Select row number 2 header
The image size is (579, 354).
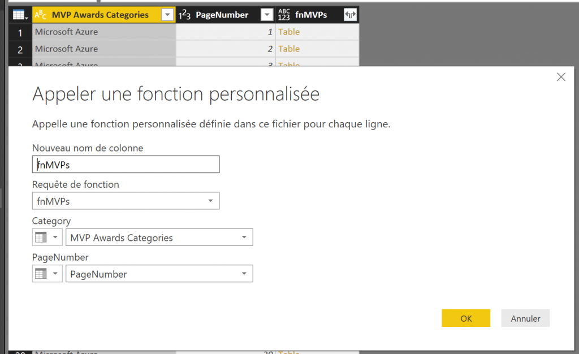[20, 49]
